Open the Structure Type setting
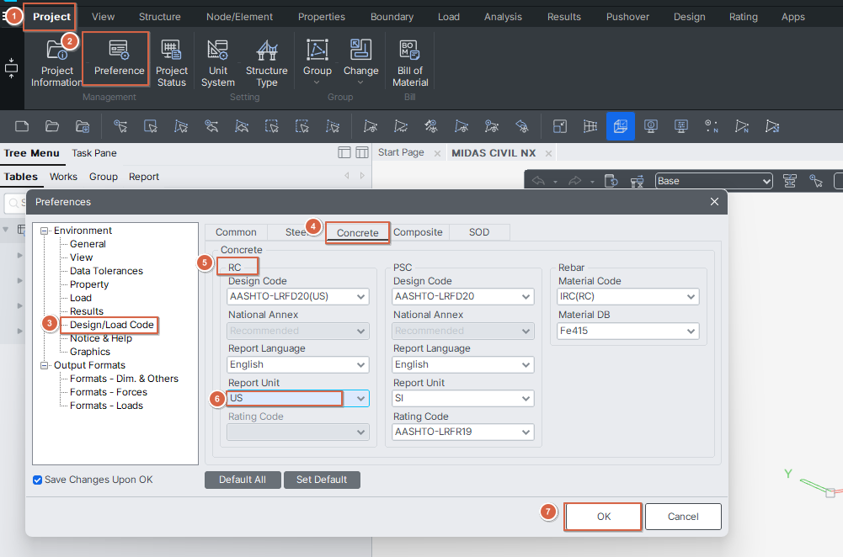The image size is (843, 557). 267,63
